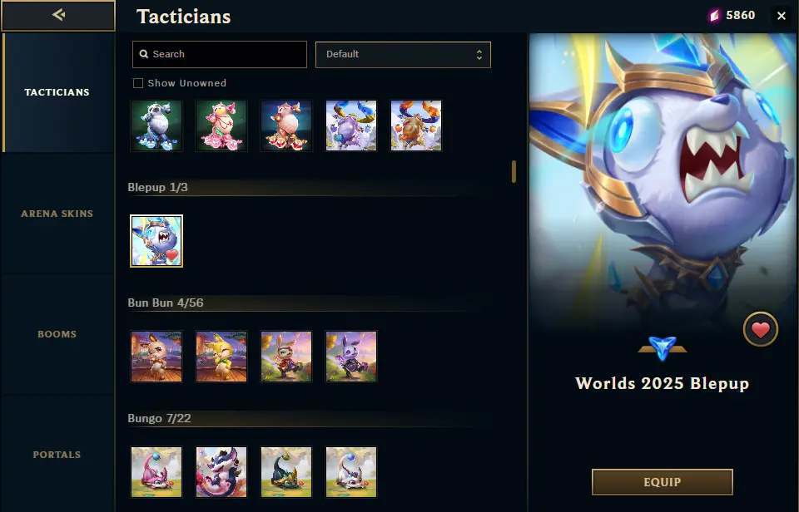
Task: Open the Booms tab
Action: coord(57,334)
